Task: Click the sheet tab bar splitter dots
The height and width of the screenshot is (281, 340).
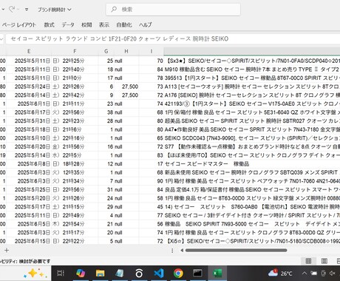Action: point(172,251)
